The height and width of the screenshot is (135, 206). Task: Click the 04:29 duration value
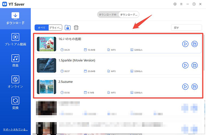67,50
